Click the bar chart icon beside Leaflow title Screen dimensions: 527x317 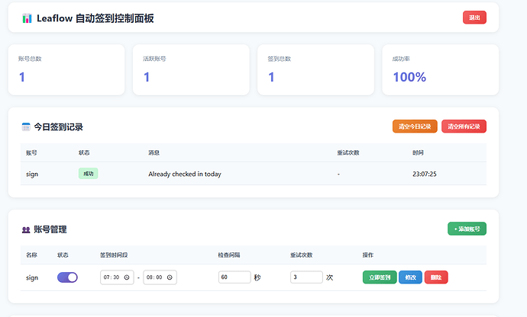pyautogui.click(x=27, y=18)
